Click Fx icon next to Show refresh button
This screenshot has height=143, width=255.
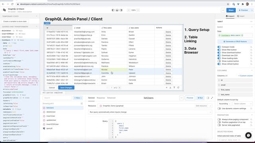pos(251,64)
